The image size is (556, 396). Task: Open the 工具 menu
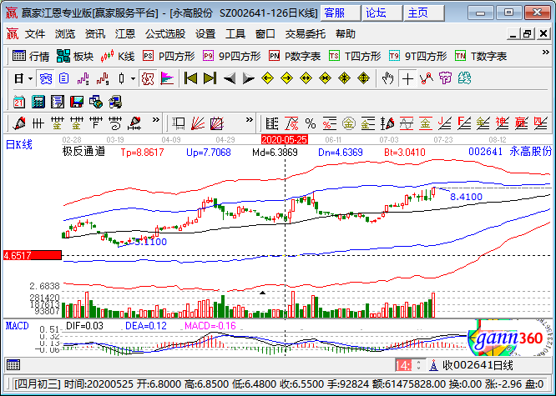coord(235,34)
